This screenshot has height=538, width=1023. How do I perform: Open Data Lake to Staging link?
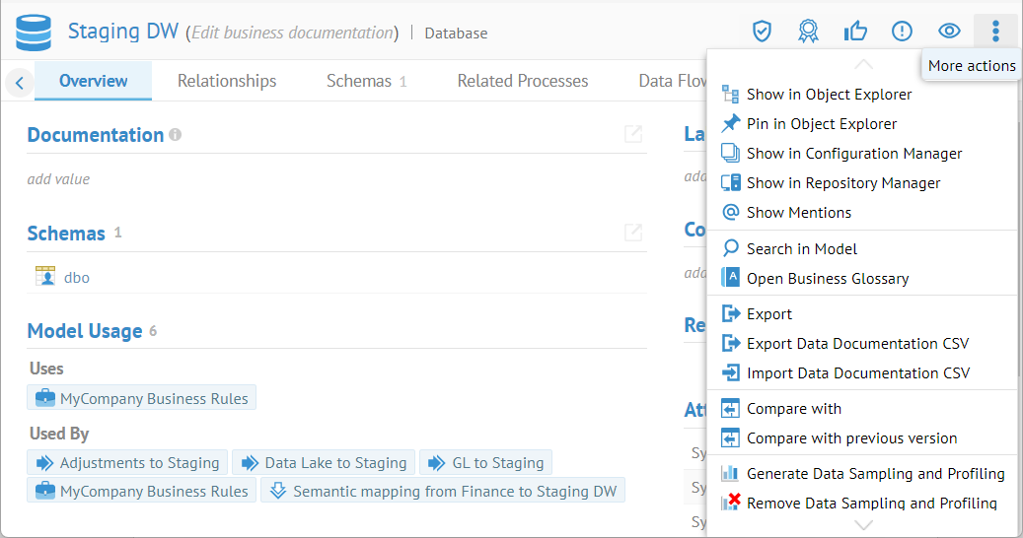tap(335, 463)
